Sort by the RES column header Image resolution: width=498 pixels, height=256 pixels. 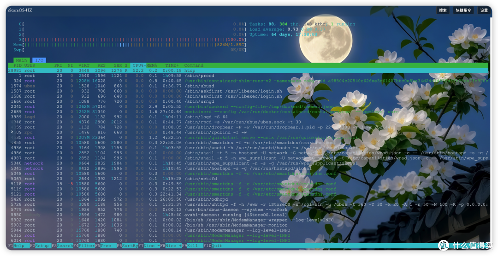pos(101,65)
